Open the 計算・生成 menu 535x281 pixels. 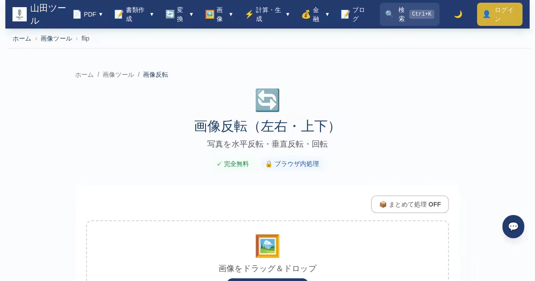267,14
